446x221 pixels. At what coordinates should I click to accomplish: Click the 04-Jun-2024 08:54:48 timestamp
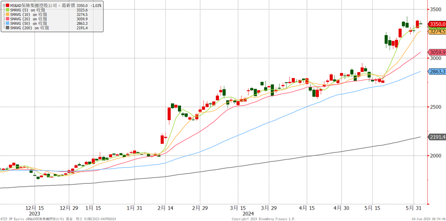(x=430, y=219)
